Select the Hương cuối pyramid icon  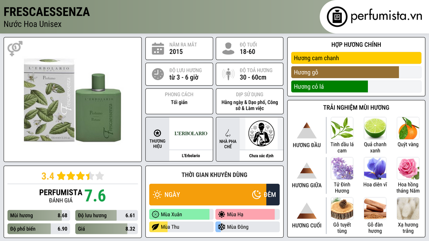point(307,211)
